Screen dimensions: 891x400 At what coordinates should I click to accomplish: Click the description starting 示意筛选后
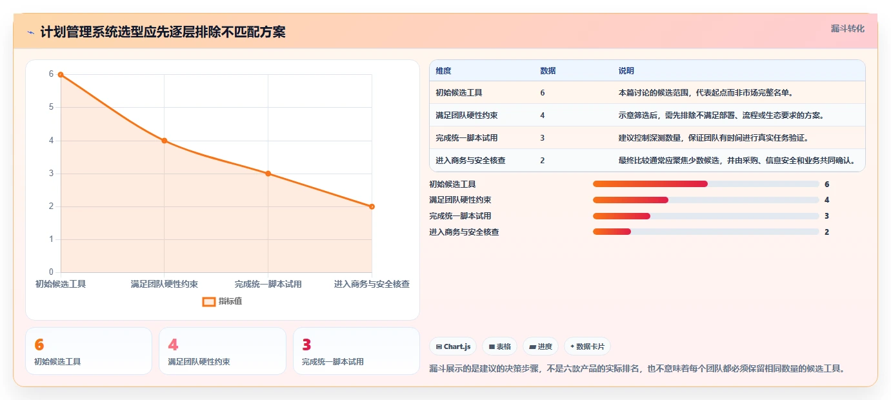(721, 115)
